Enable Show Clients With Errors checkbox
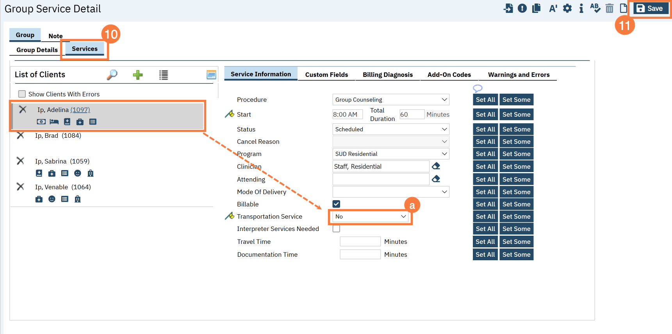Screen dimensions: 672x334 [22, 94]
